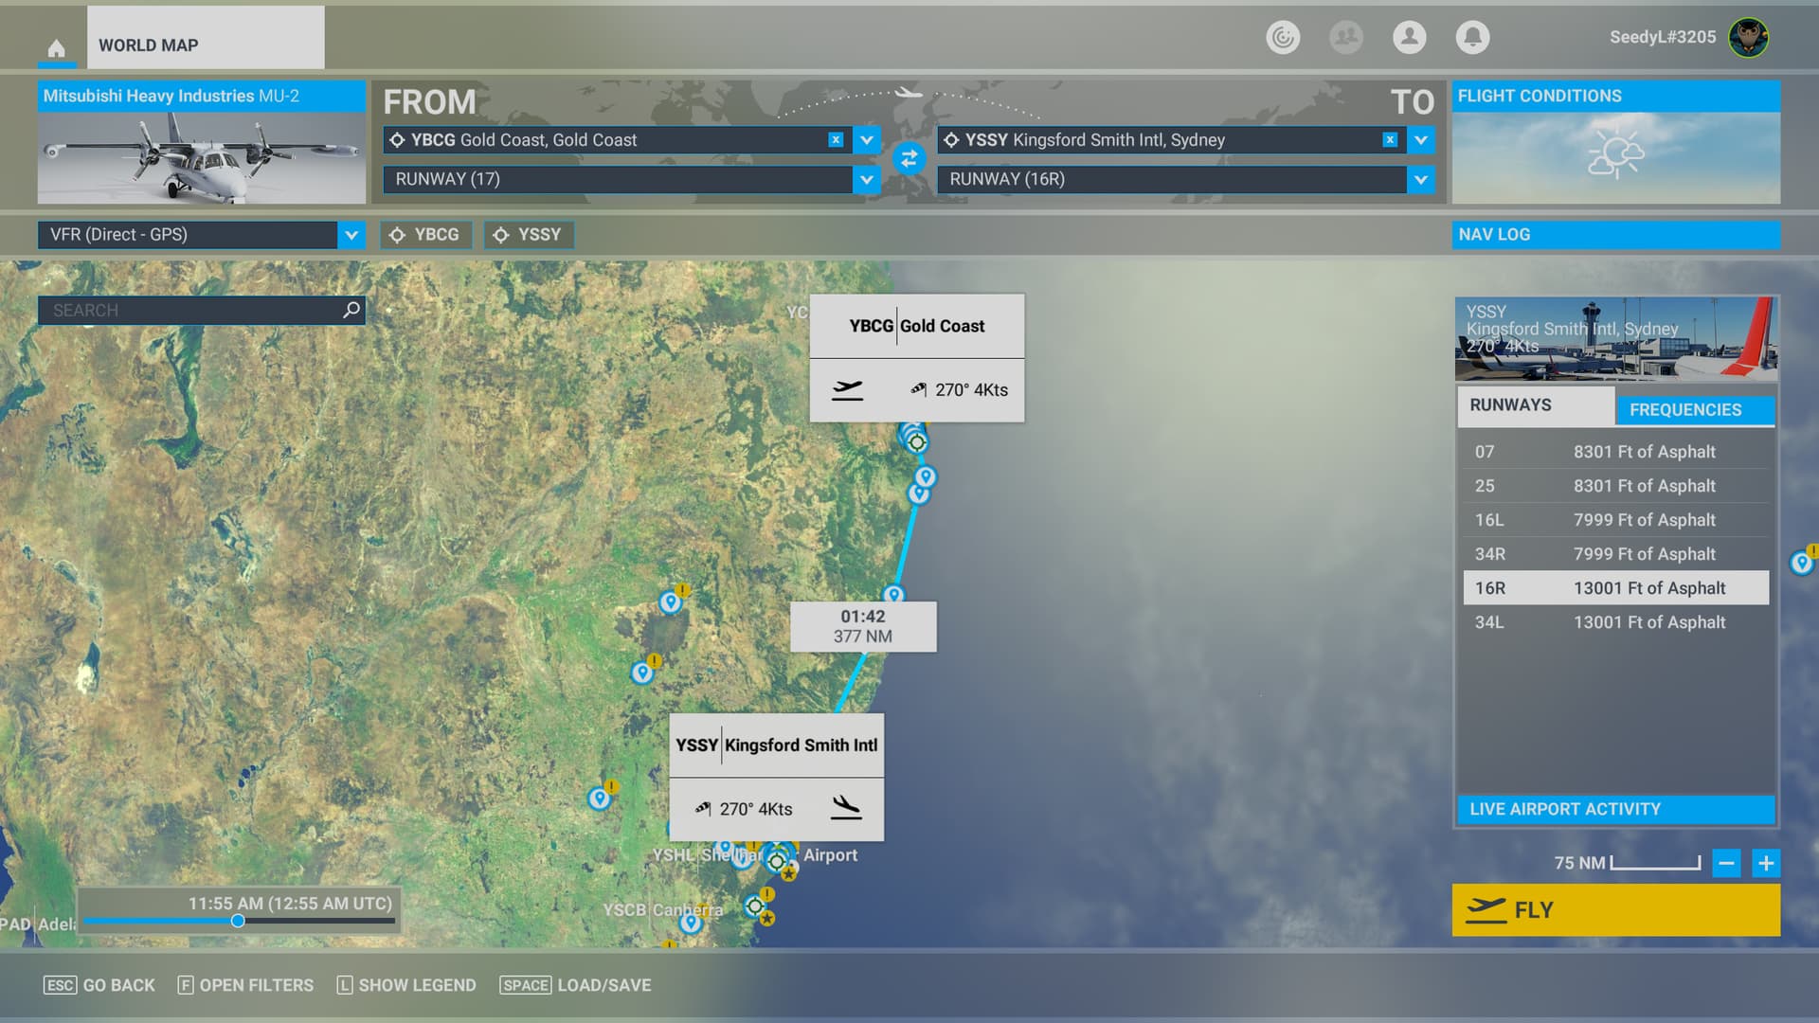The image size is (1819, 1023).
Task: Click search magnifier icon
Action: (351, 310)
